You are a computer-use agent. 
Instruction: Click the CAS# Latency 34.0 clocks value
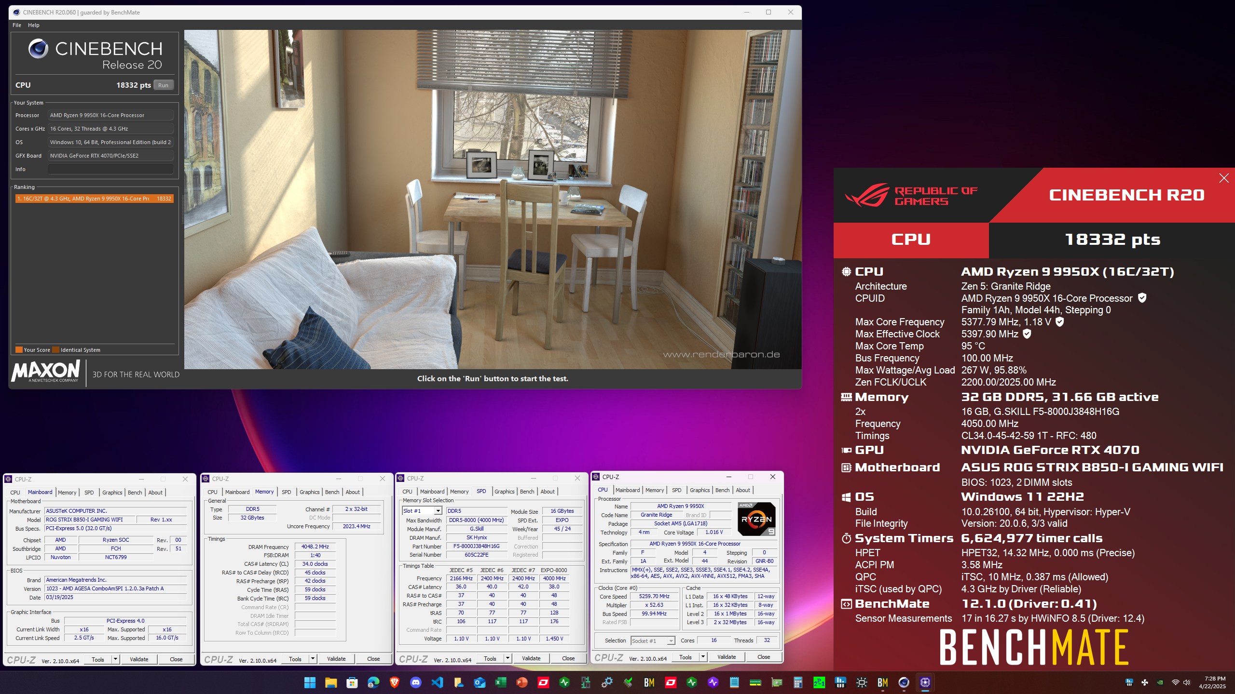315,564
